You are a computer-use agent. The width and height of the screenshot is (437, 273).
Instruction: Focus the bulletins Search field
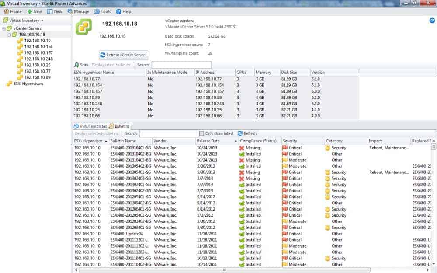(x=169, y=133)
